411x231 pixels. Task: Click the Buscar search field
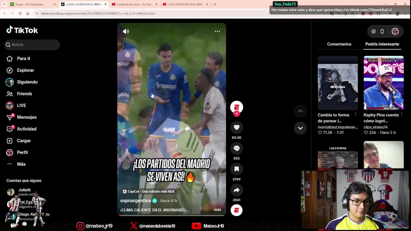(32, 45)
